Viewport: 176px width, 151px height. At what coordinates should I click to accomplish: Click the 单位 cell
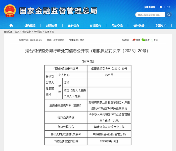tap(60, 89)
